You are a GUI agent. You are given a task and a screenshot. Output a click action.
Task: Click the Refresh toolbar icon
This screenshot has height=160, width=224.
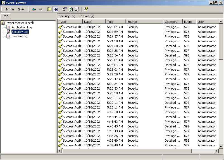(71, 9)
